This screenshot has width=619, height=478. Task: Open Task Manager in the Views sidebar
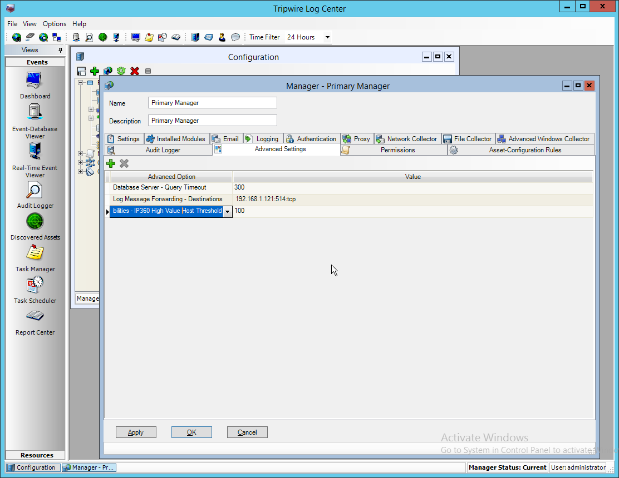[x=35, y=258]
